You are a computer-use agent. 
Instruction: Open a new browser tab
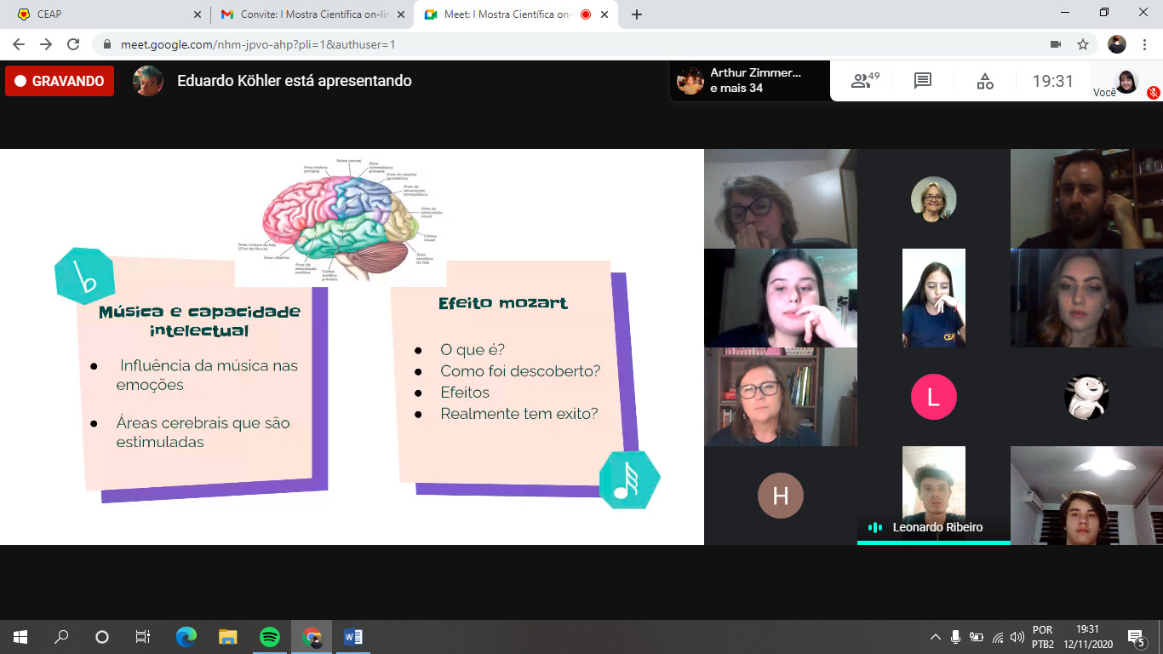(x=637, y=14)
